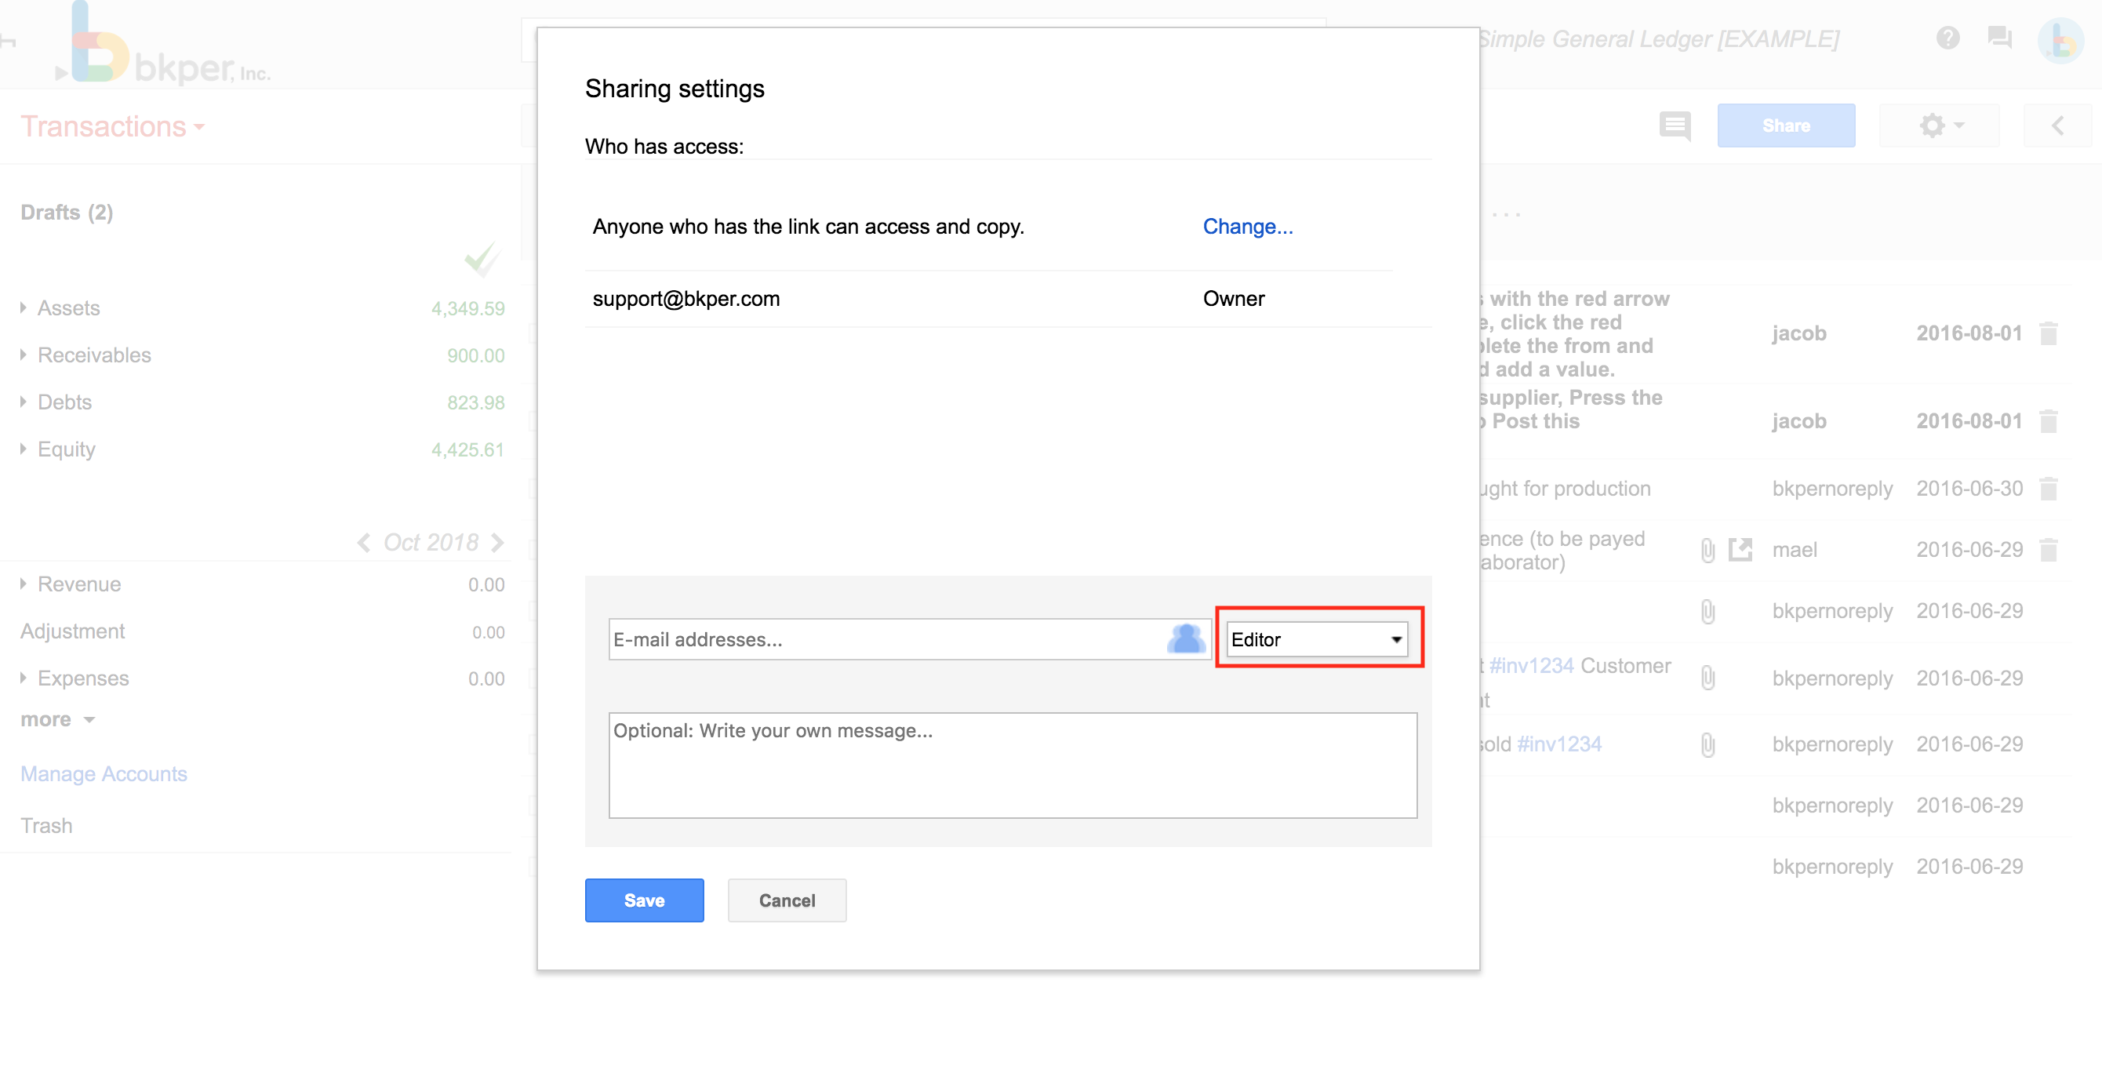Click the comment icon next to the Share button
Image resolution: width=2102 pixels, height=1073 pixels.
(x=1675, y=125)
